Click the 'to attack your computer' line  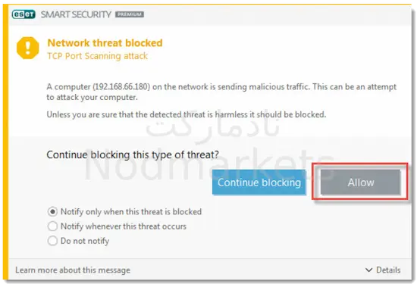92,97
